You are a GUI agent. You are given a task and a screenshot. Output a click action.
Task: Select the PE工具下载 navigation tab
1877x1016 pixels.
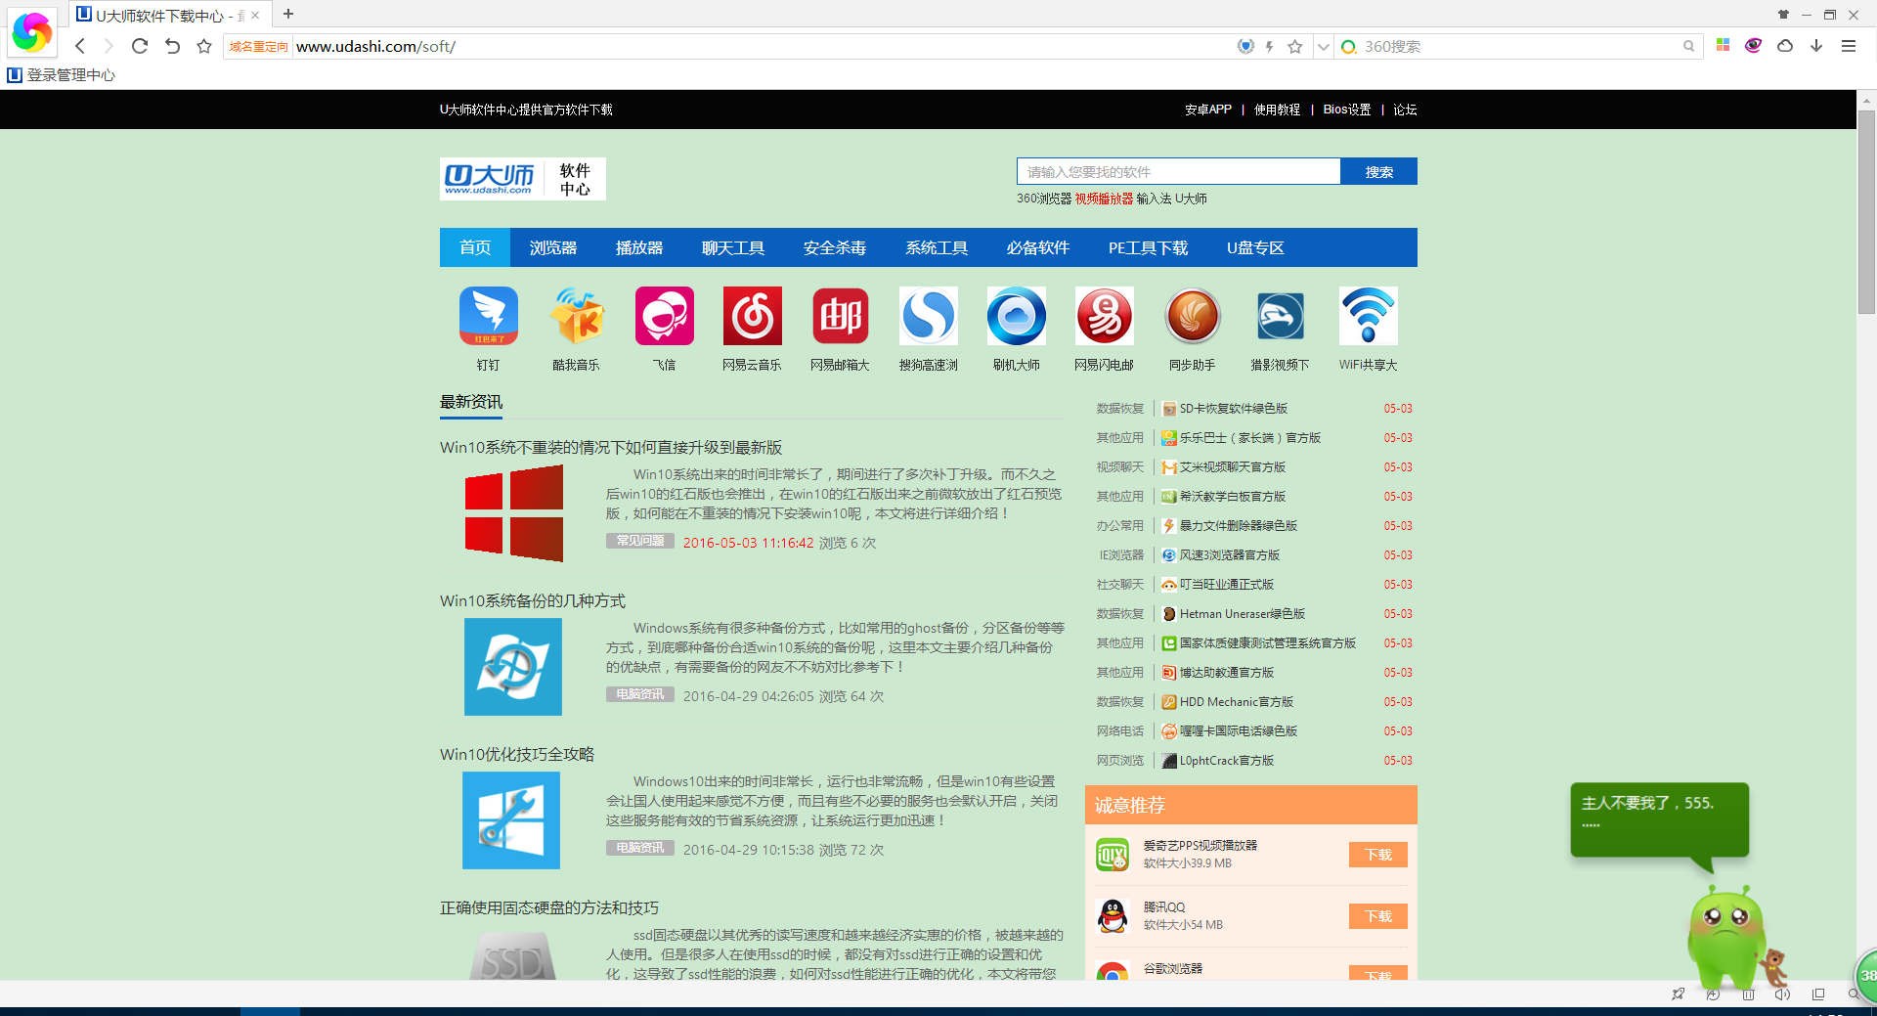[x=1148, y=247]
